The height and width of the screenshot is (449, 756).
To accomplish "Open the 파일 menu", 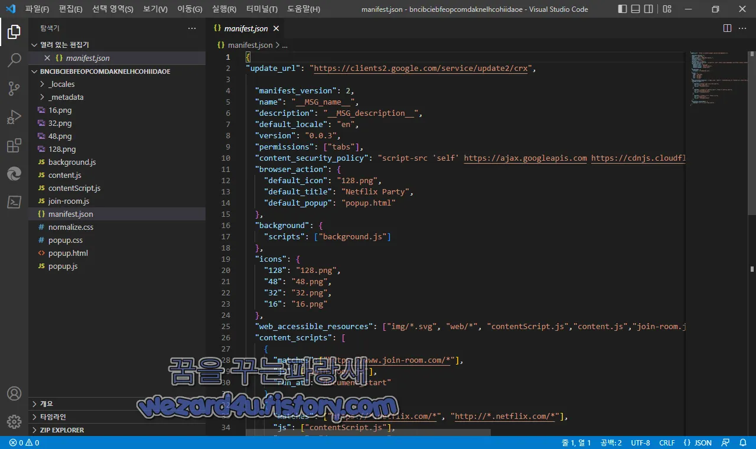I will tap(37, 9).
